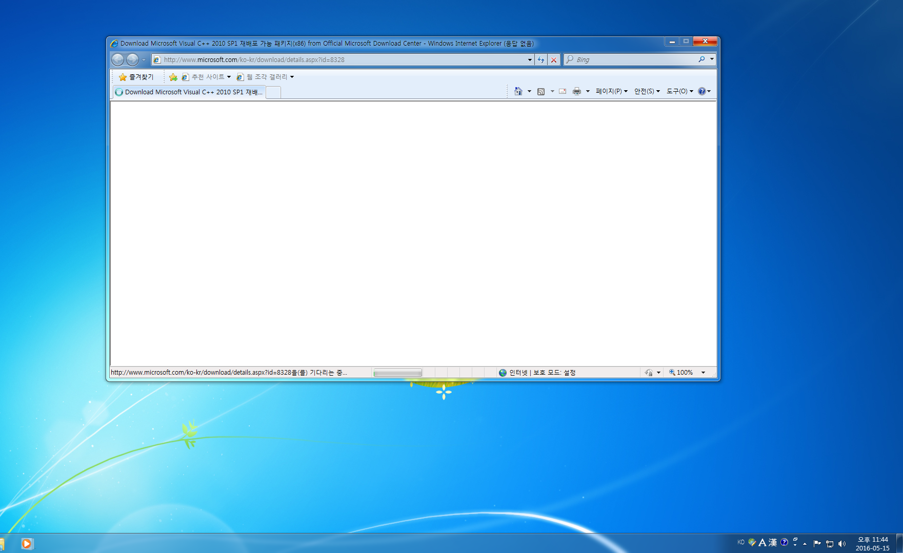Click the Read Mail envelope icon
The image size is (903, 553).
563,91
